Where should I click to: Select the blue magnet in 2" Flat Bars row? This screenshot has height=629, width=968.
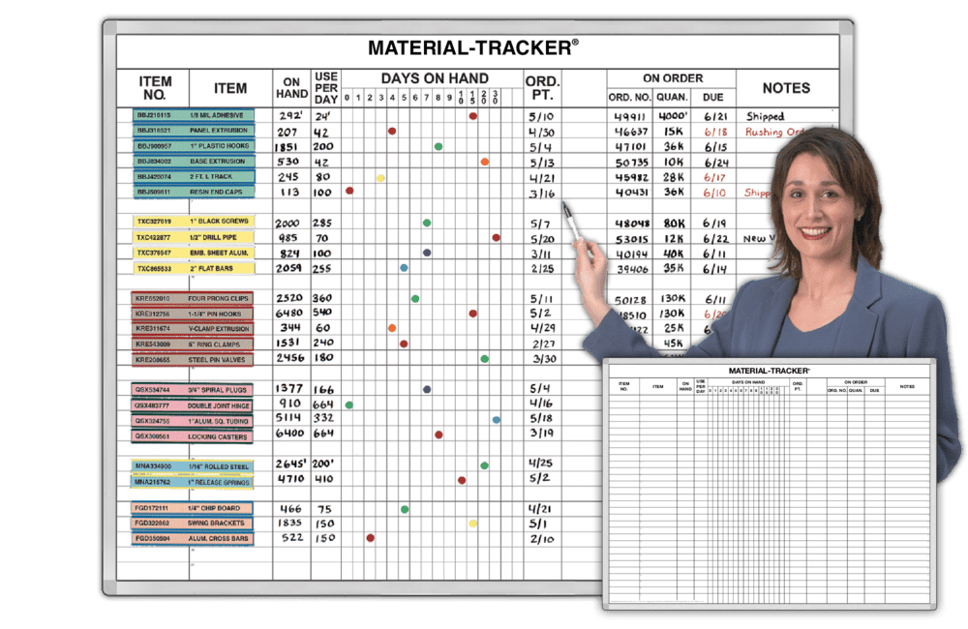(x=404, y=267)
